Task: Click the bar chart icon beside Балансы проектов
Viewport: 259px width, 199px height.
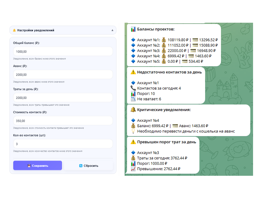Action: [x=133, y=29]
